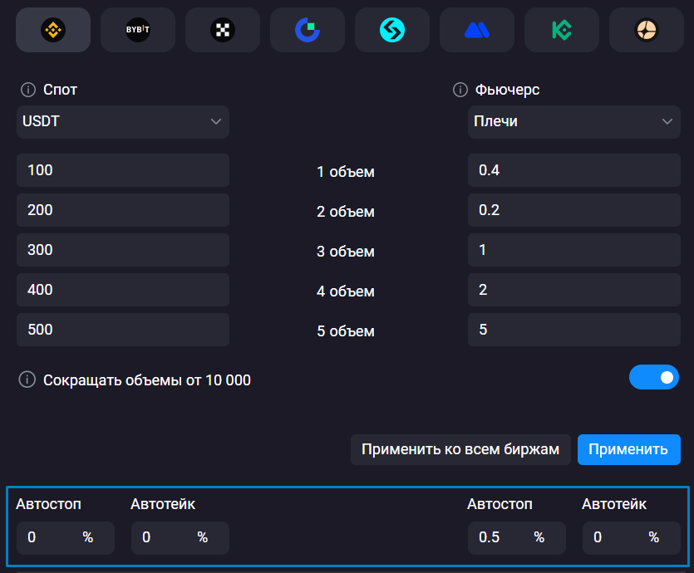
Task: Open the USDT spot currency dropdown
Action: pyautogui.click(x=123, y=121)
